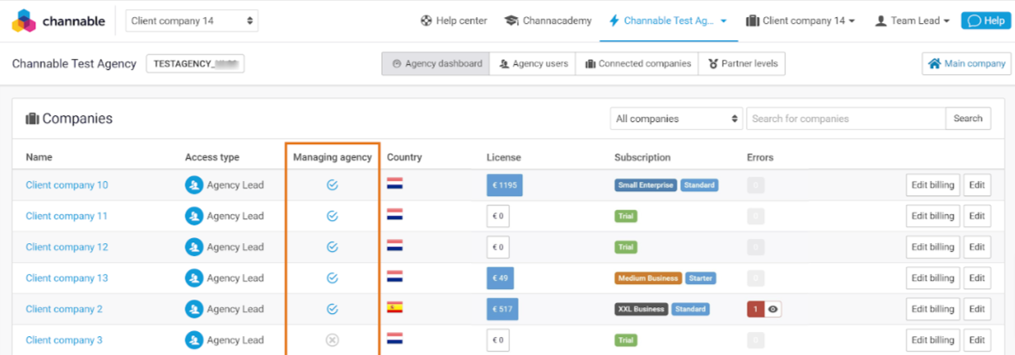Click the Small Enterprise subscription tag
The height and width of the screenshot is (355, 1015).
(646, 185)
